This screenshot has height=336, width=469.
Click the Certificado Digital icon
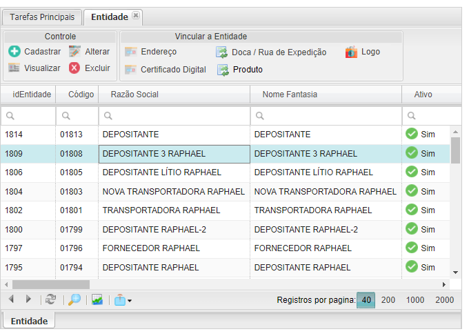(131, 70)
